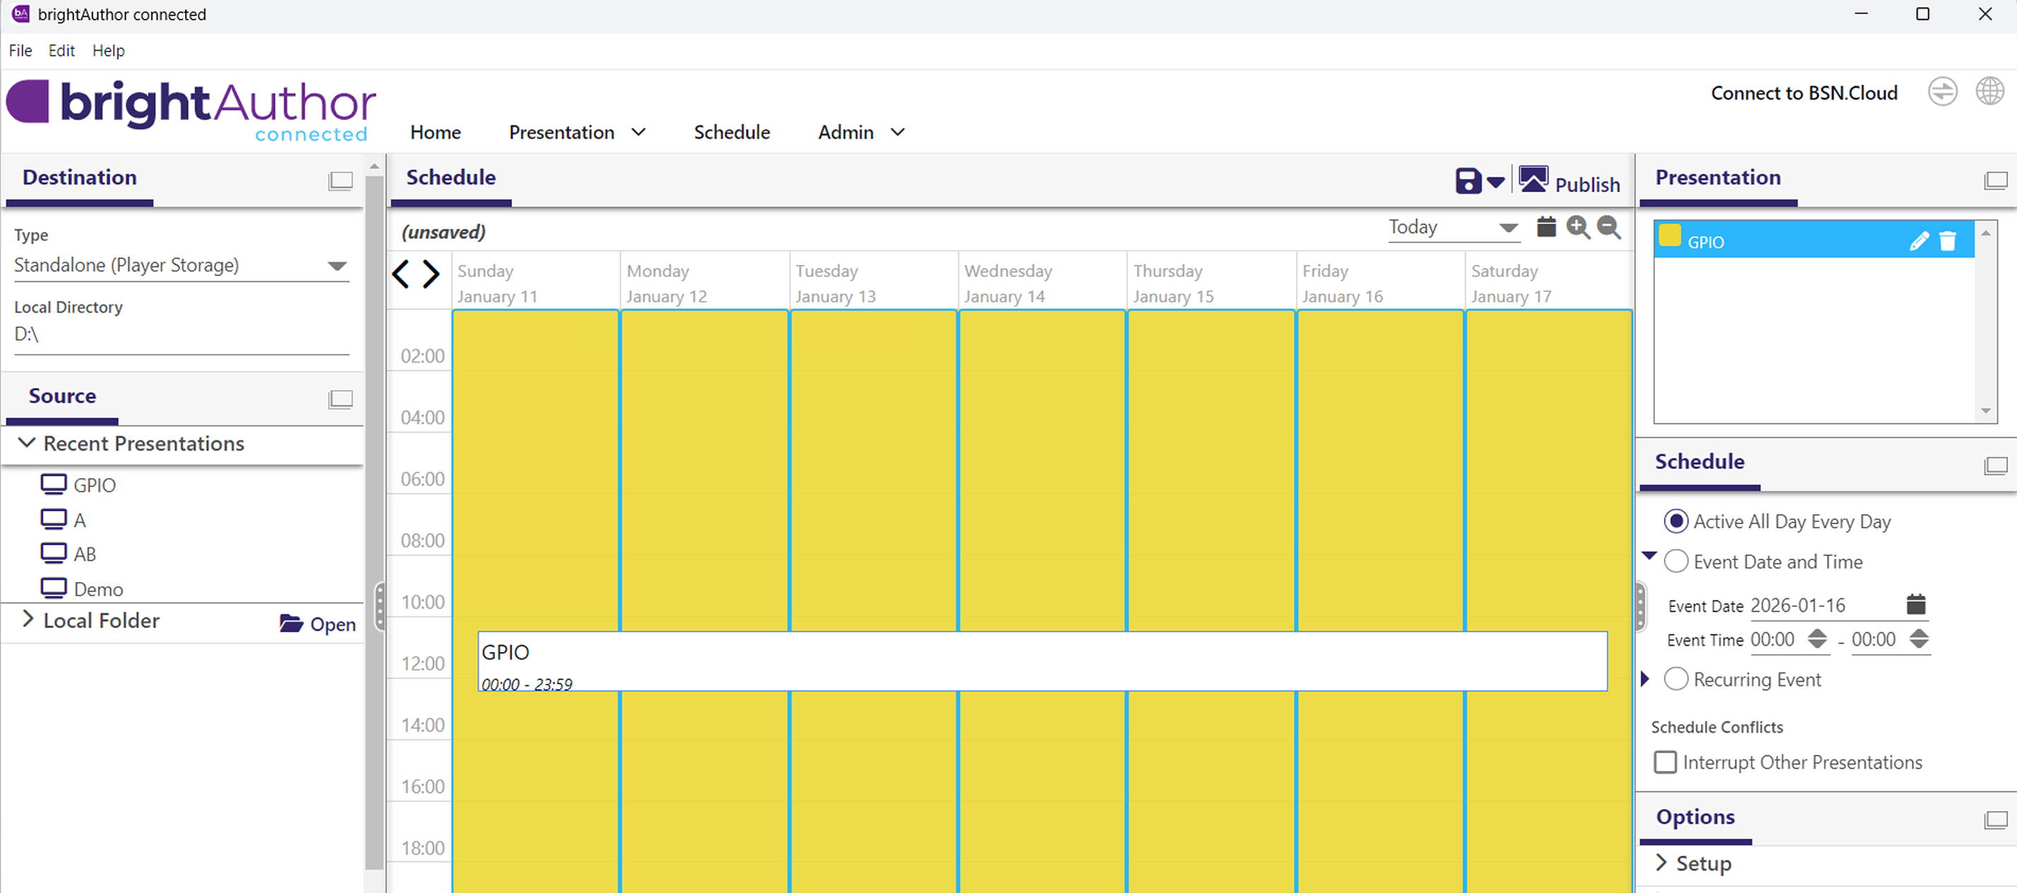2017x893 pixels.
Task: Zoom in the schedule calendar
Action: coord(1578,227)
